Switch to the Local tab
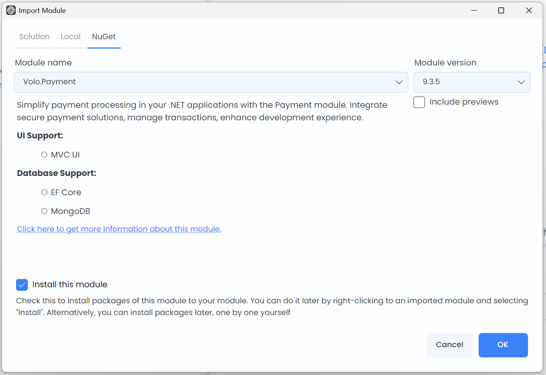 coord(71,37)
